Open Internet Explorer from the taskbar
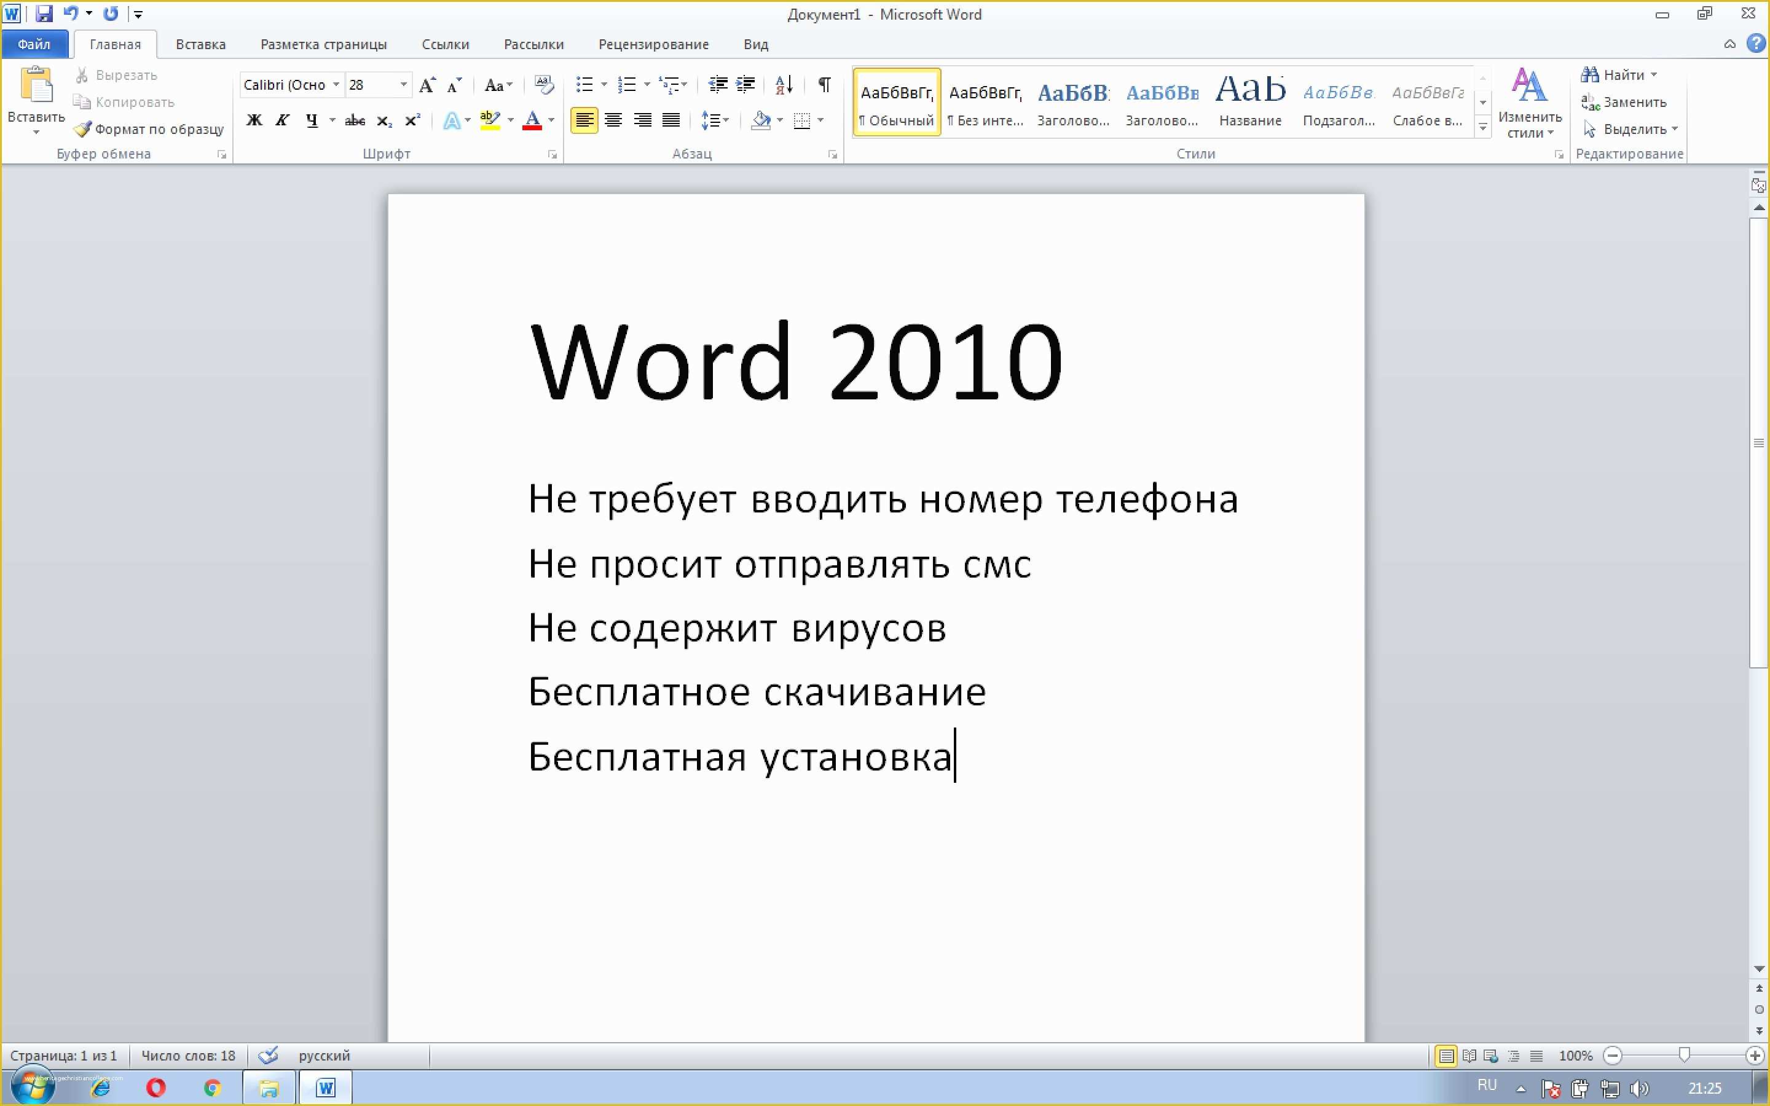The image size is (1770, 1106). 100,1088
